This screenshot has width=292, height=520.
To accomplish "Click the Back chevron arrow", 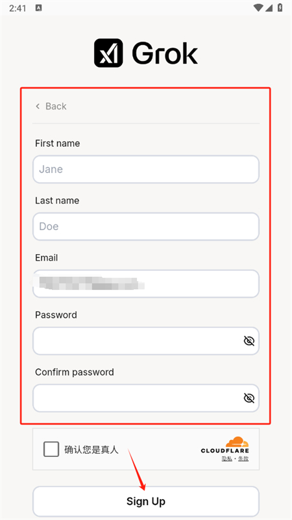I will click(x=38, y=106).
